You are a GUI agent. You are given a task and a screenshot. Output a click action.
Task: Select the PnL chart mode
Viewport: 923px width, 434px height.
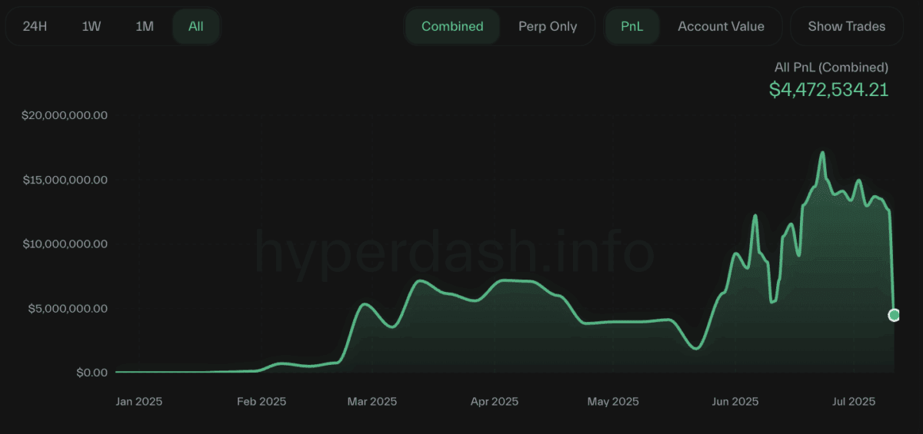pyautogui.click(x=632, y=26)
